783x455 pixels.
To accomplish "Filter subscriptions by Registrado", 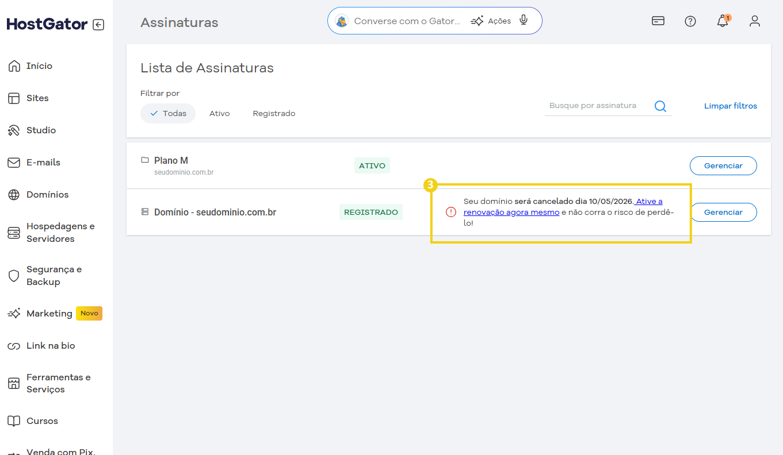I will (274, 114).
